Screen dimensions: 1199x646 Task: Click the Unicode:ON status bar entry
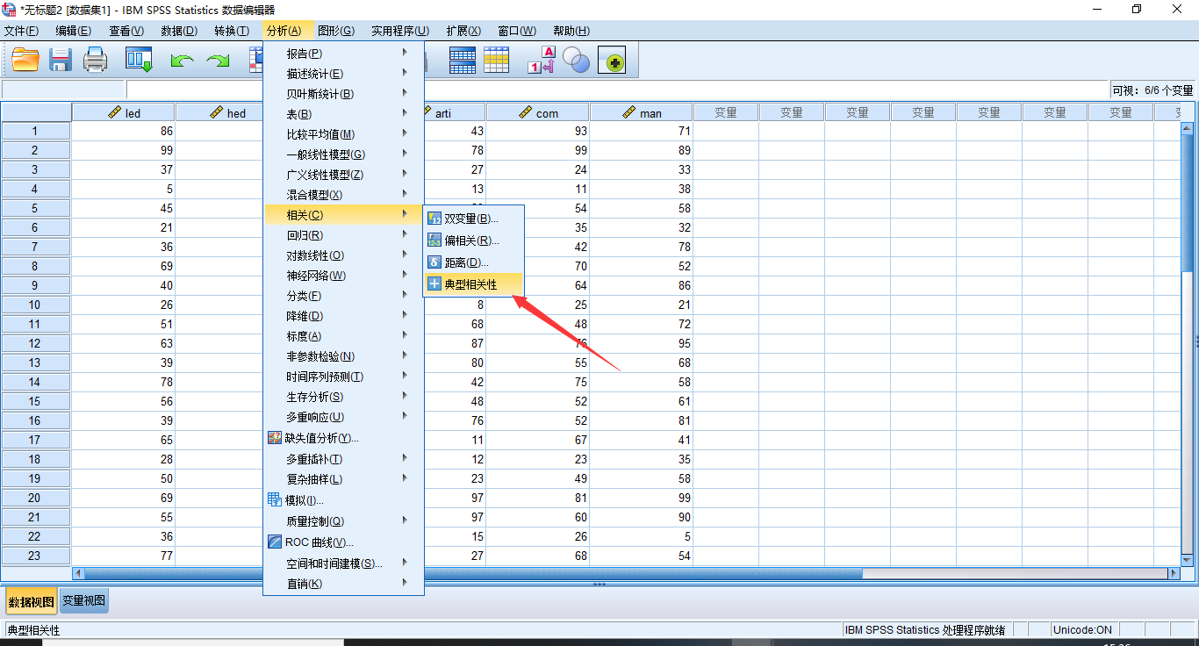1084,629
